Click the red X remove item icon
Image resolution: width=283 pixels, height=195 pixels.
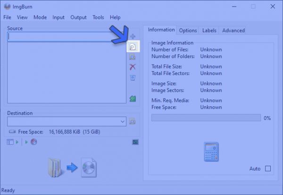point(133,67)
